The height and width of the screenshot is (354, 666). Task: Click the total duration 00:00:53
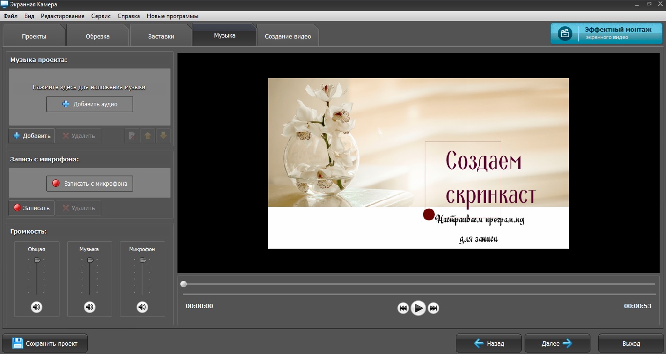(637, 306)
